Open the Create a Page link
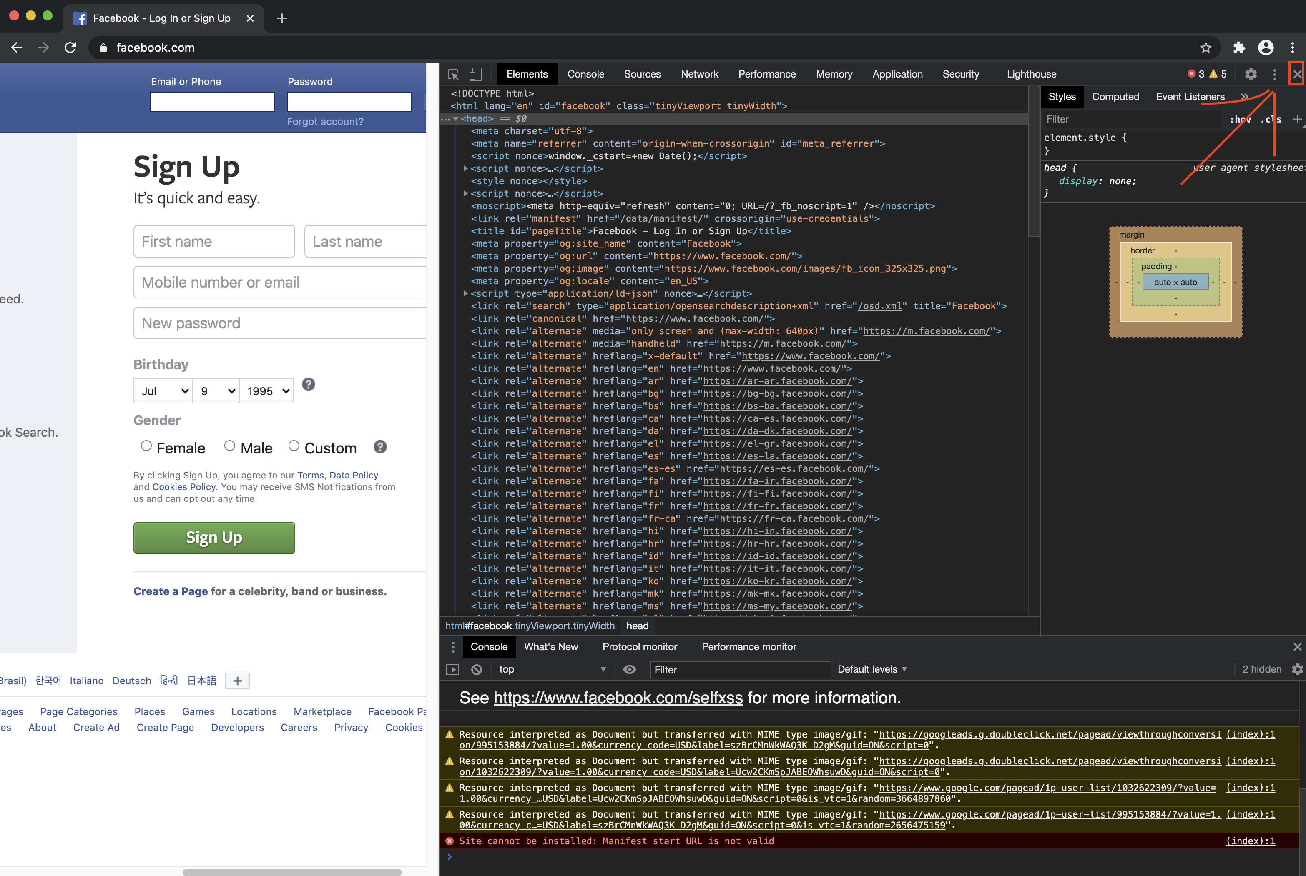The image size is (1306, 876). 171,591
